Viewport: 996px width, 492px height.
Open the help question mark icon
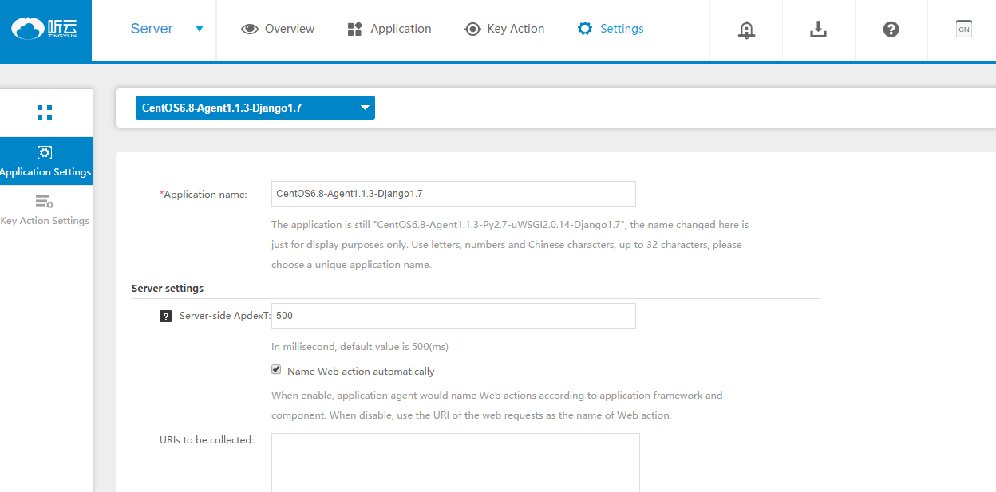891,30
